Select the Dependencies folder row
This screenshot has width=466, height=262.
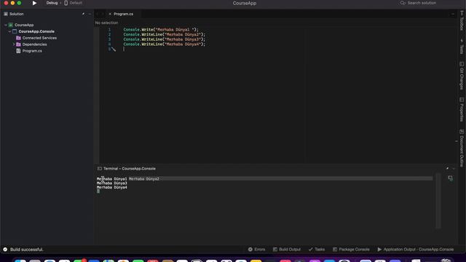[x=34, y=44]
